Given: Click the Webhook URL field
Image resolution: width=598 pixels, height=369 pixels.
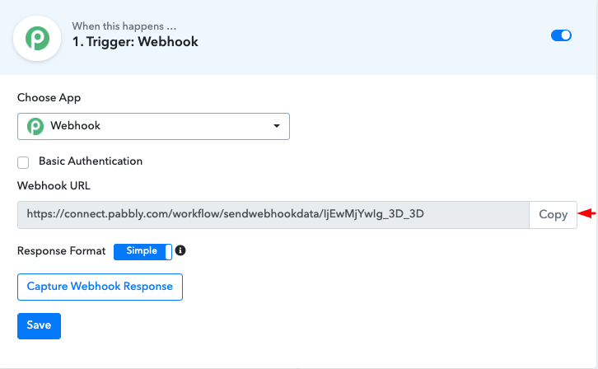Looking at the screenshot, I should [x=273, y=215].
